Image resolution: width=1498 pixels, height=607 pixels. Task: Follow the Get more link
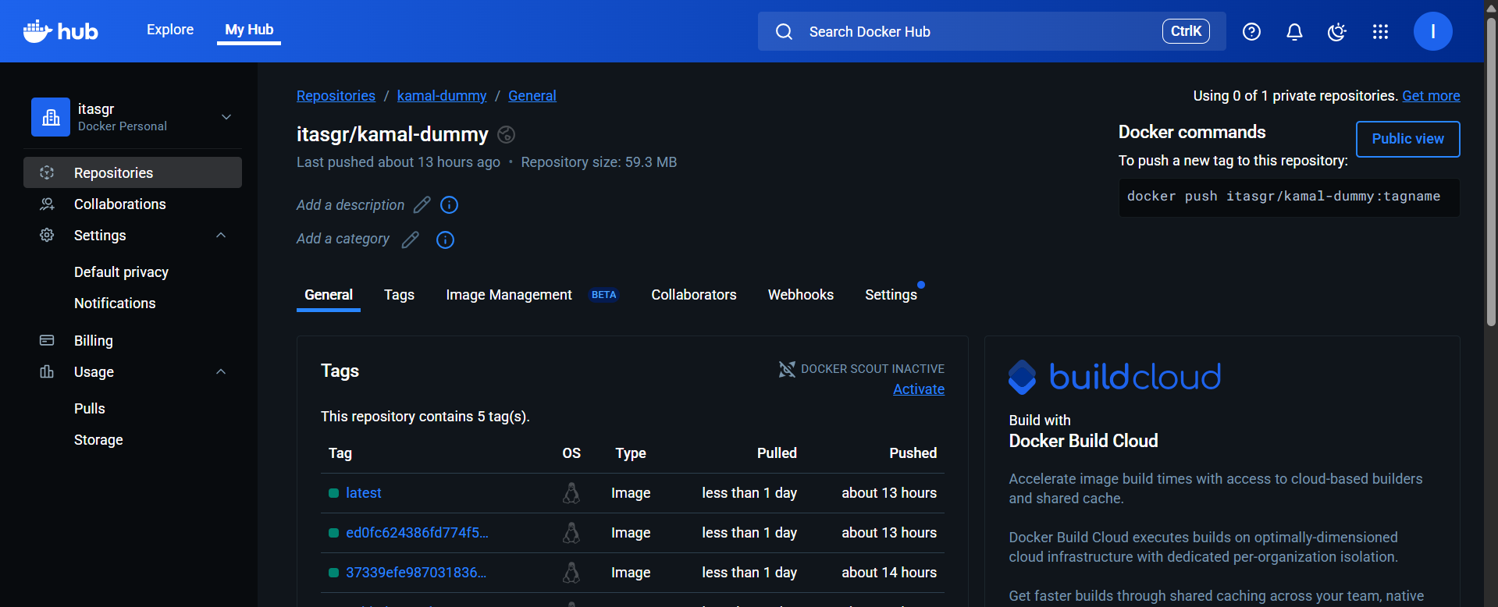pyautogui.click(x=1431, y=96)
